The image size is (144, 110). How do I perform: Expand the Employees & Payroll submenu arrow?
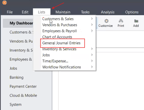(x=92, y=31)
